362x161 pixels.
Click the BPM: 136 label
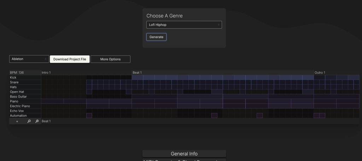pos(17,73)
